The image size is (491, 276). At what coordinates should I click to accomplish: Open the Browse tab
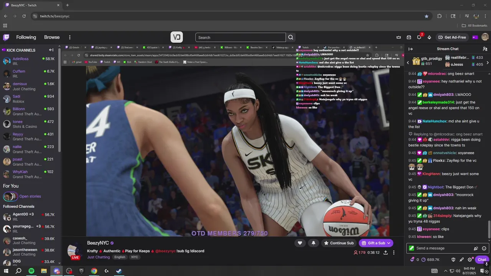tap(52, 37)
